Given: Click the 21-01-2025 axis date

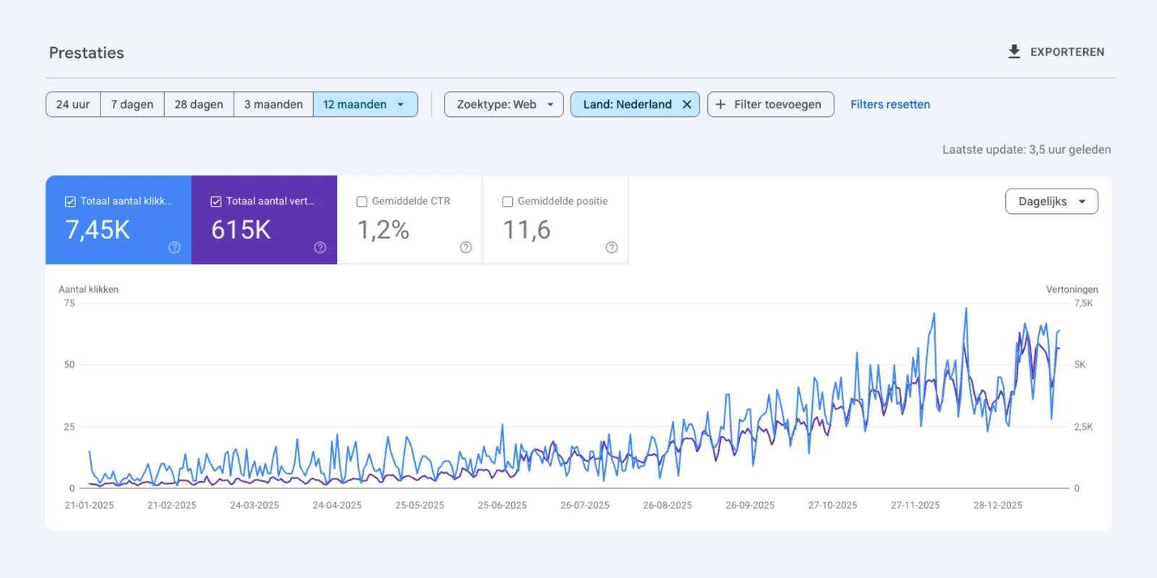Looking at the screenshot, I should coord(90,506).
